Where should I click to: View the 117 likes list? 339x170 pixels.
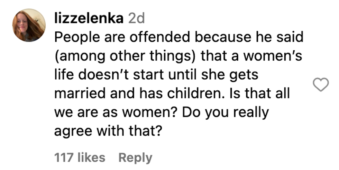pos(80,158)
